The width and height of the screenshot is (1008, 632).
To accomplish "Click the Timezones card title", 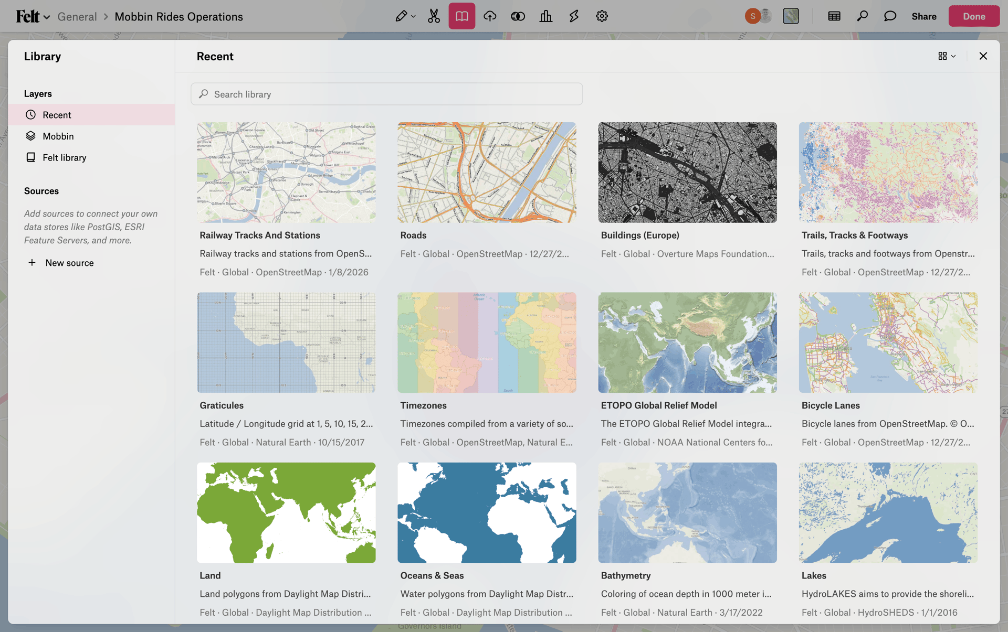I will pos(423,405).
